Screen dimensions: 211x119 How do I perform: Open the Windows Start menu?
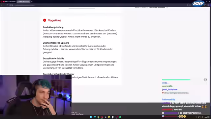[x=91, y=117]
